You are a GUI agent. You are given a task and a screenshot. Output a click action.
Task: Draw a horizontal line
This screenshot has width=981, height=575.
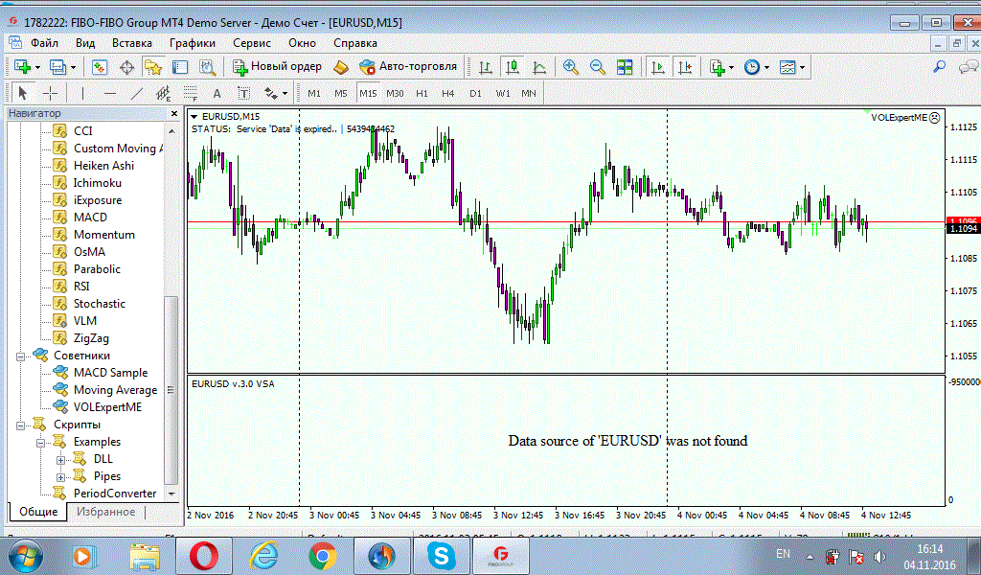[110, 93]
